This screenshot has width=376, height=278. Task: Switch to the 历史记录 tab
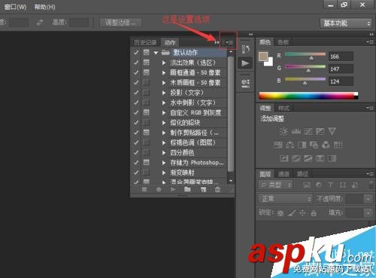point(145,42)
